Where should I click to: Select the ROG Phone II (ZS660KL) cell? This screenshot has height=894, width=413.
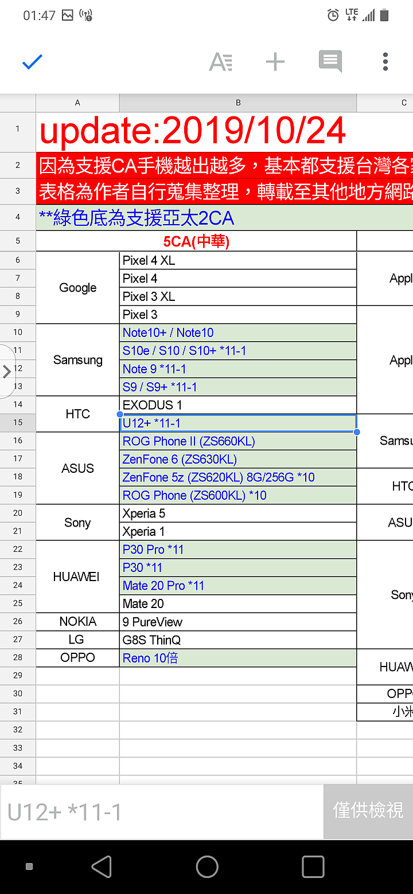238,441
